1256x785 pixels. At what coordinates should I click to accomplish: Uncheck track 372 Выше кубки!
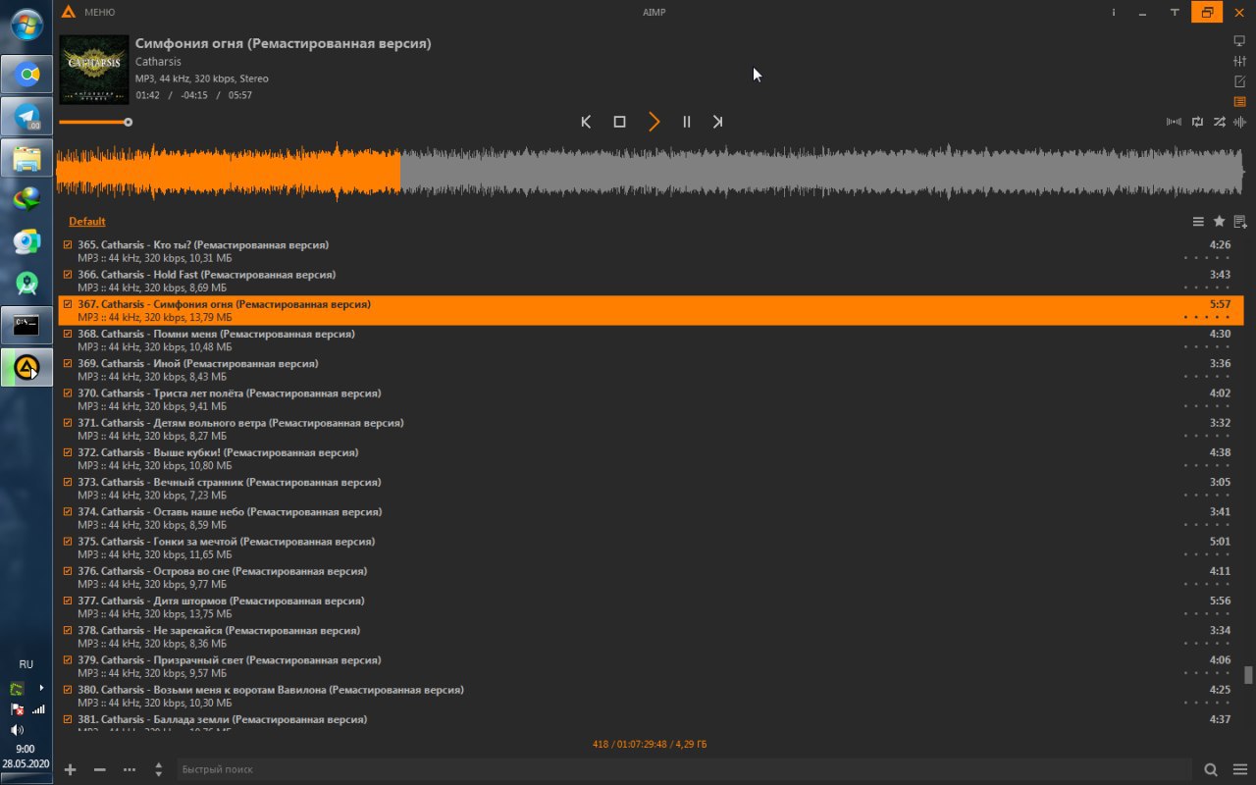[x=68, y=452]
